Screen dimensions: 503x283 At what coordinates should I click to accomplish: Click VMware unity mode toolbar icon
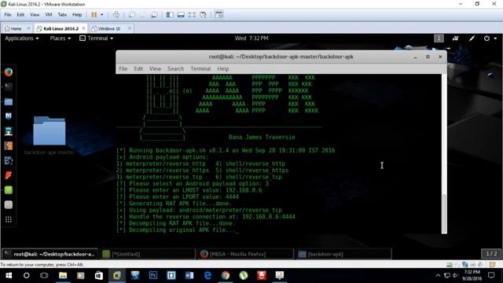[x=203, y=15]
